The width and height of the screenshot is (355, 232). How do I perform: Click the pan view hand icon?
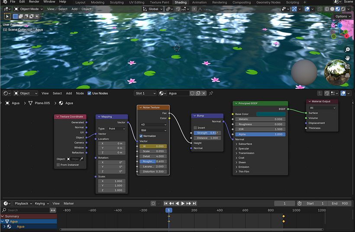point(347,58)
